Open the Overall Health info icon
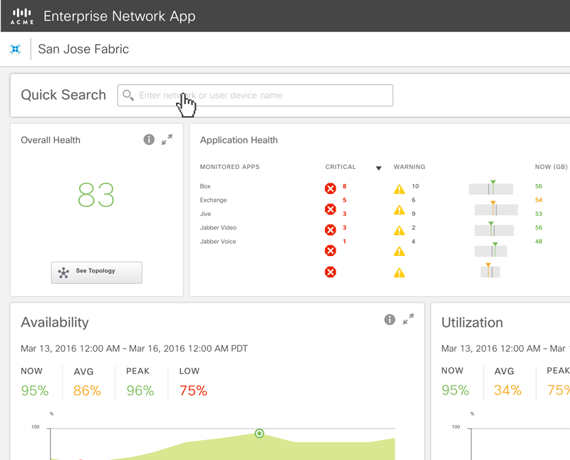 (149, 140)
